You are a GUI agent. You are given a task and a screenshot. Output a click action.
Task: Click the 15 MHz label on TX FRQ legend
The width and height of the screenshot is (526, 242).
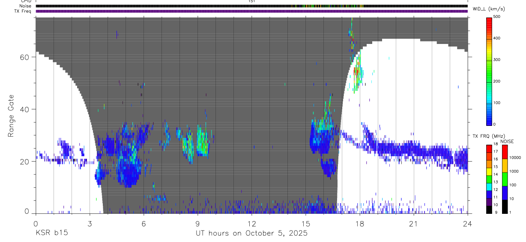496,167
